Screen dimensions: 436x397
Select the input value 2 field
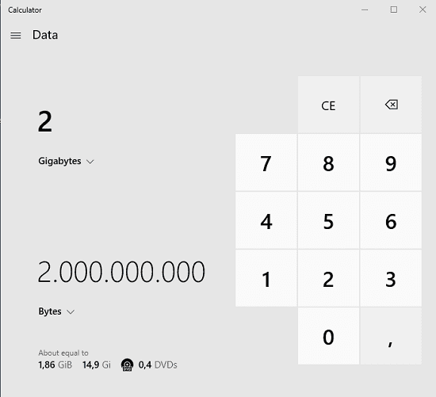pos(44,121)
